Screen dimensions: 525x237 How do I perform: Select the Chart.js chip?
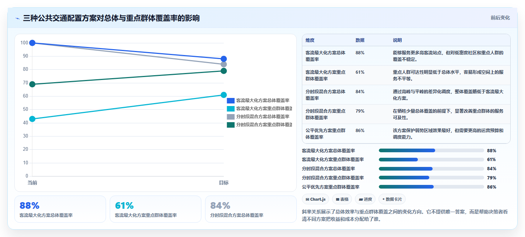(x=316, y=199)
